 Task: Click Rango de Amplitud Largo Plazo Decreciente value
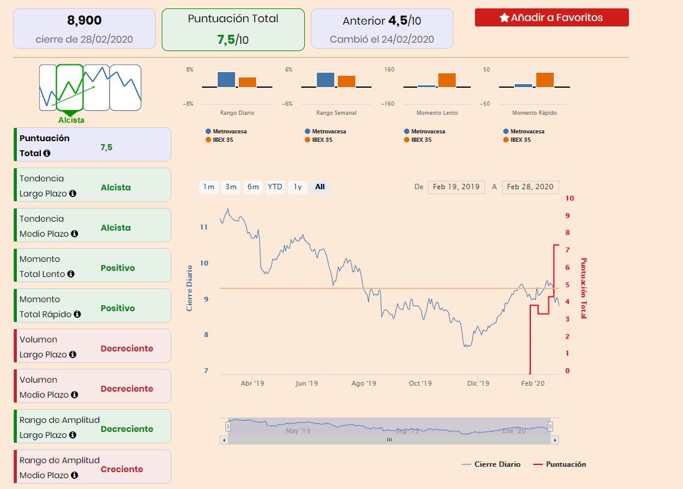tap(127, 429)
